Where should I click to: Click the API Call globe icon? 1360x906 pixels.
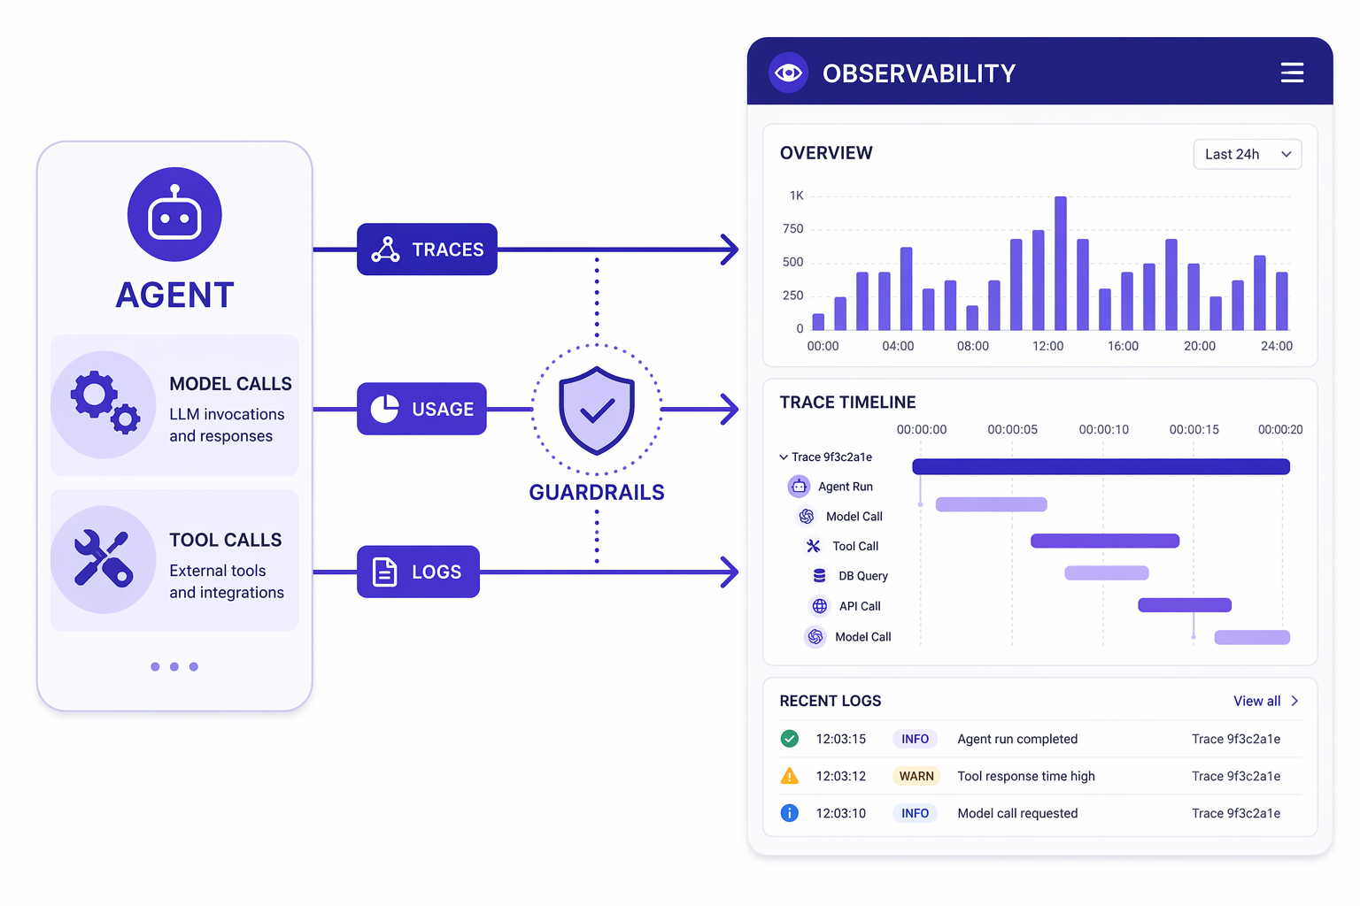point(820,606)
